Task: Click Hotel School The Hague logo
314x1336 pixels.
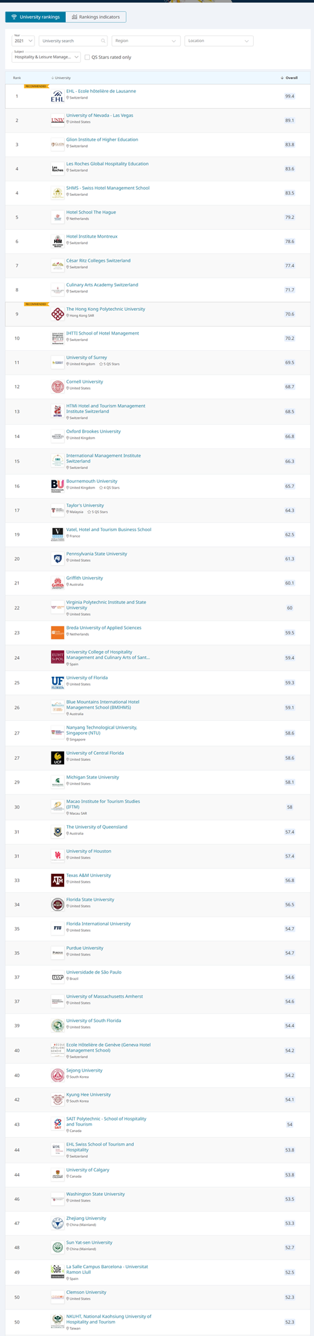Action: coord(58,217)
